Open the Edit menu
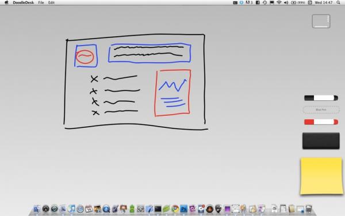The image size is (345, 216). click(x=51, y=3)
